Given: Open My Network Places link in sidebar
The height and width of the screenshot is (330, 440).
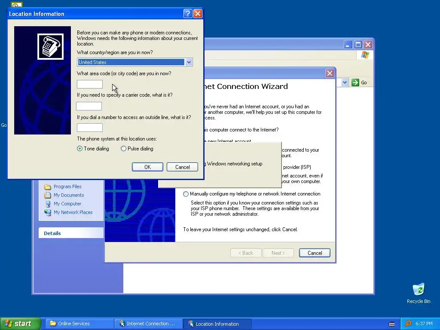Looking at the screenshot, I should click(x=73, y=212).
